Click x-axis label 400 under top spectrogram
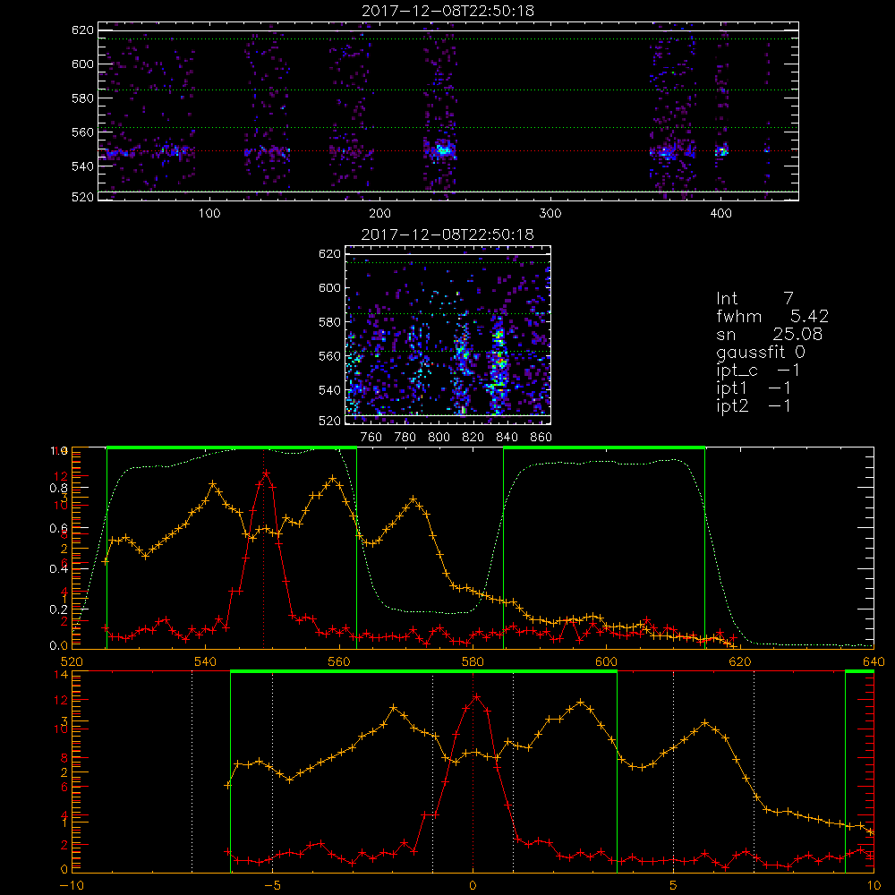 coord(720,214)
